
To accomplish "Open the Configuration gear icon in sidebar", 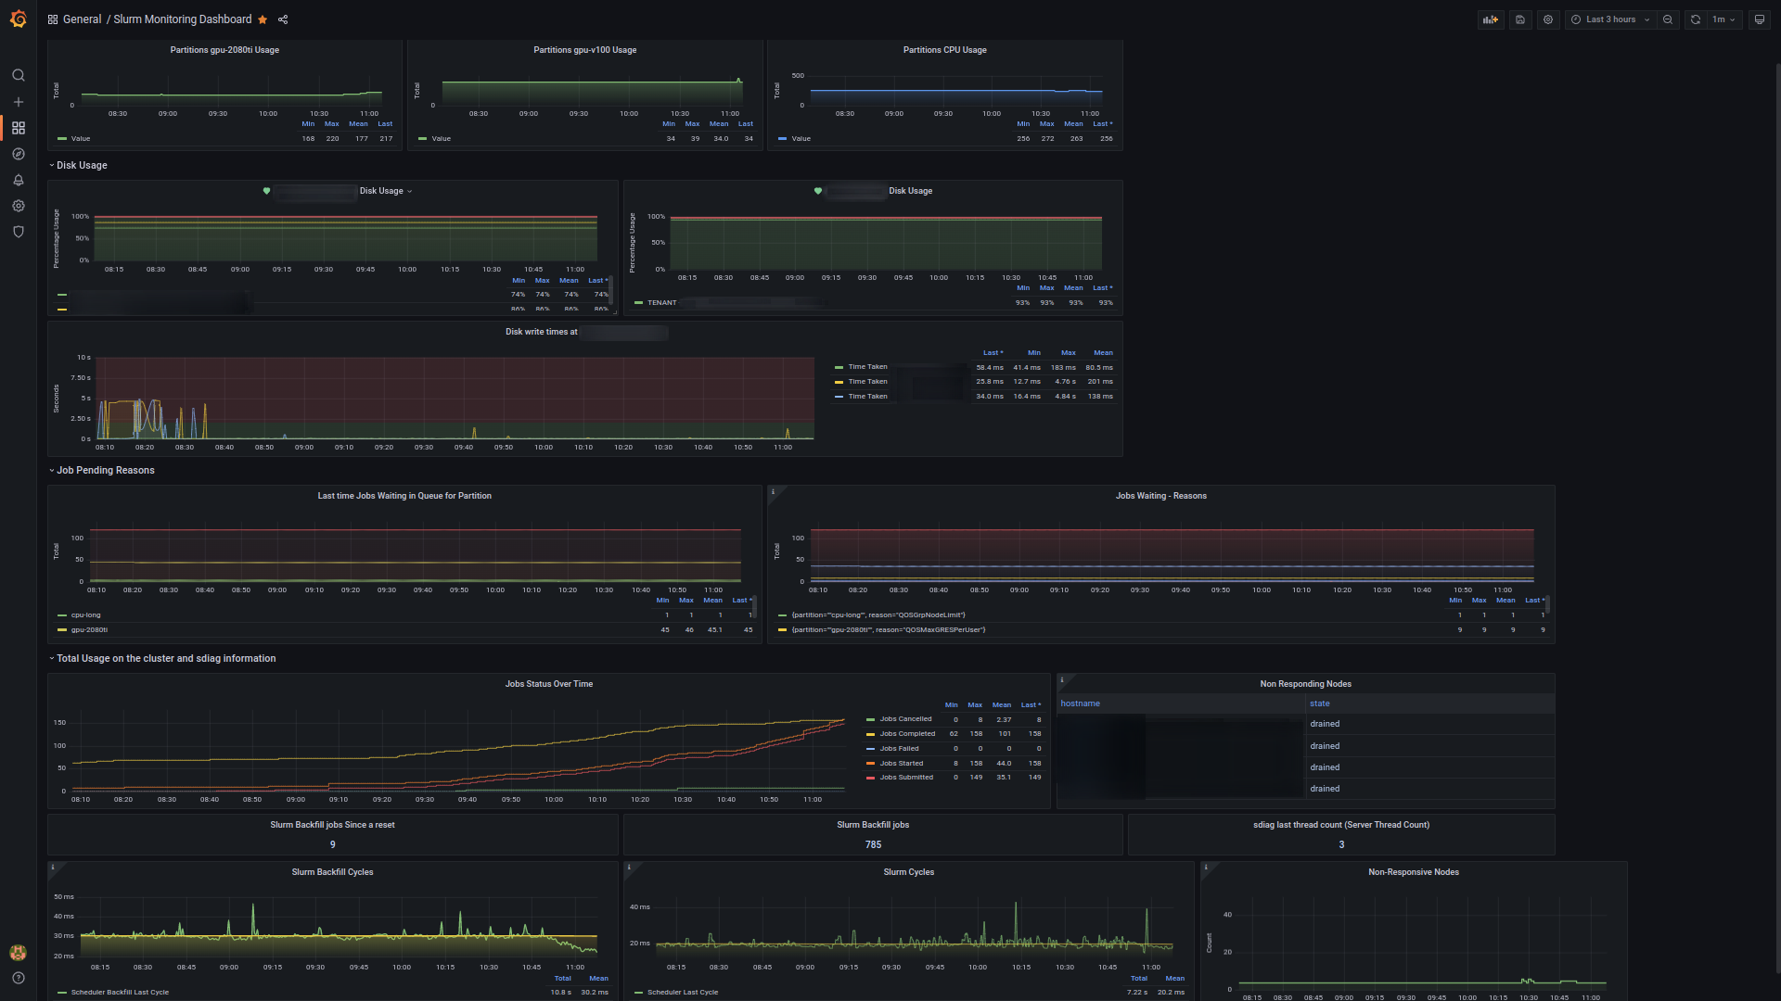I will pos(18,206).
